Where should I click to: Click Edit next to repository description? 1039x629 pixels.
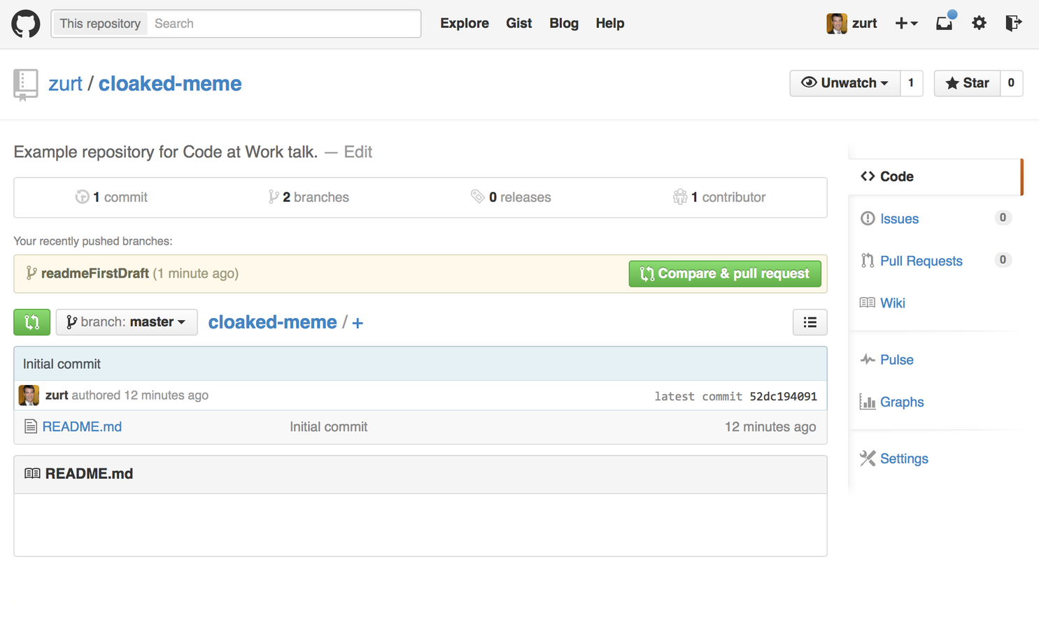(358, 152)
